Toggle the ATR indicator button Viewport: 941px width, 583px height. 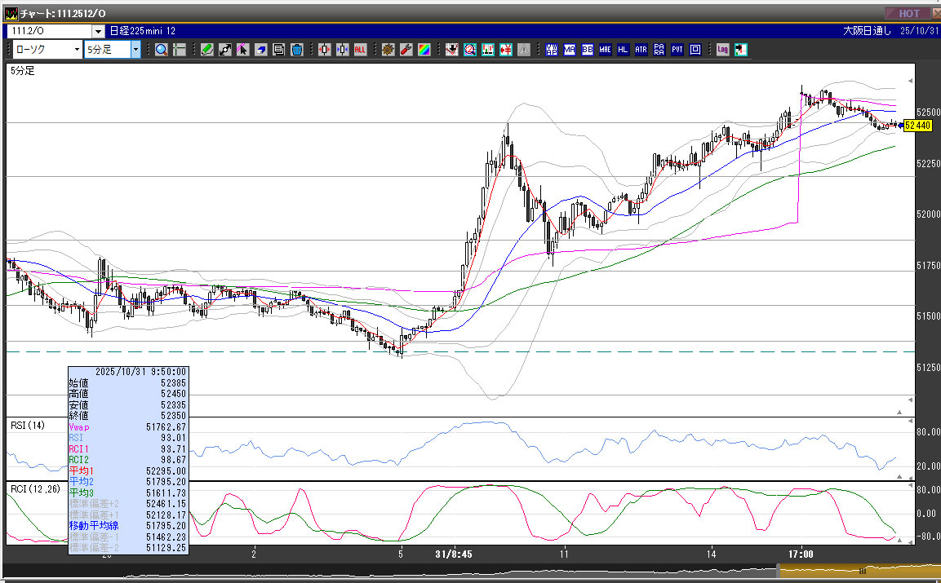pyautogui.click(x=641, y=50)
